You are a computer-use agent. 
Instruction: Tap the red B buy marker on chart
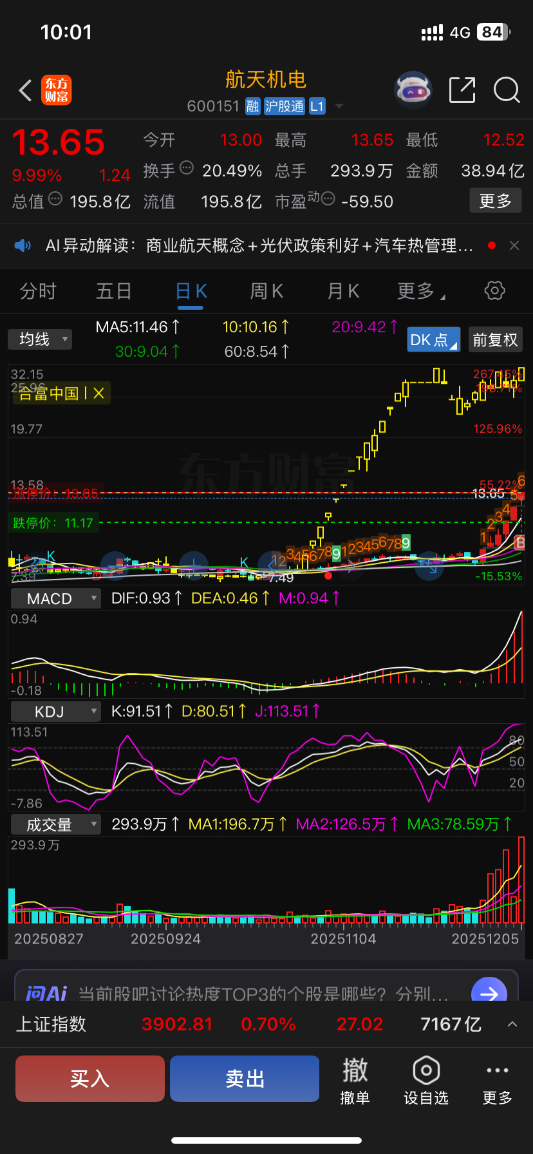coord(519,543)
